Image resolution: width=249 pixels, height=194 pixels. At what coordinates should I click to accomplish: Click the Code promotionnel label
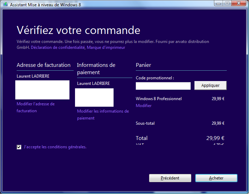155,78
